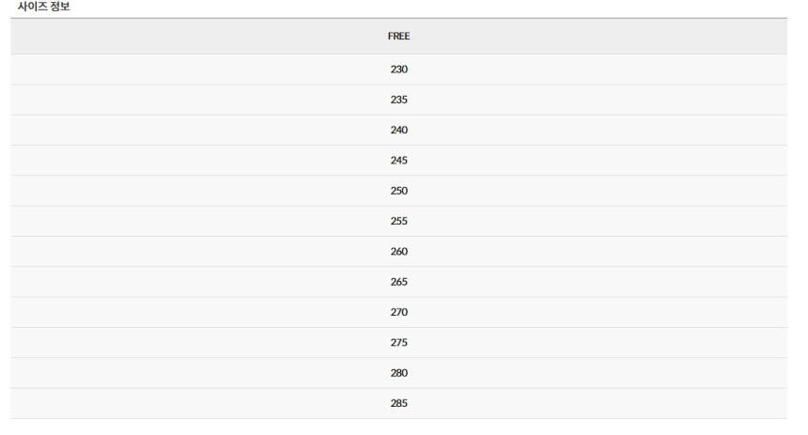Pick size 260 from the list
Image resolution: width=808 pixels, height=435 pixels.
pyautogui.click(x=398, y=252)
